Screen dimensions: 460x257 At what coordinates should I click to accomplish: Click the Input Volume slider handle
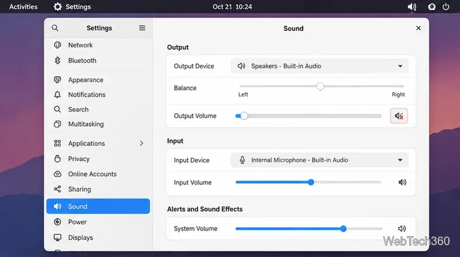(311, 182)
